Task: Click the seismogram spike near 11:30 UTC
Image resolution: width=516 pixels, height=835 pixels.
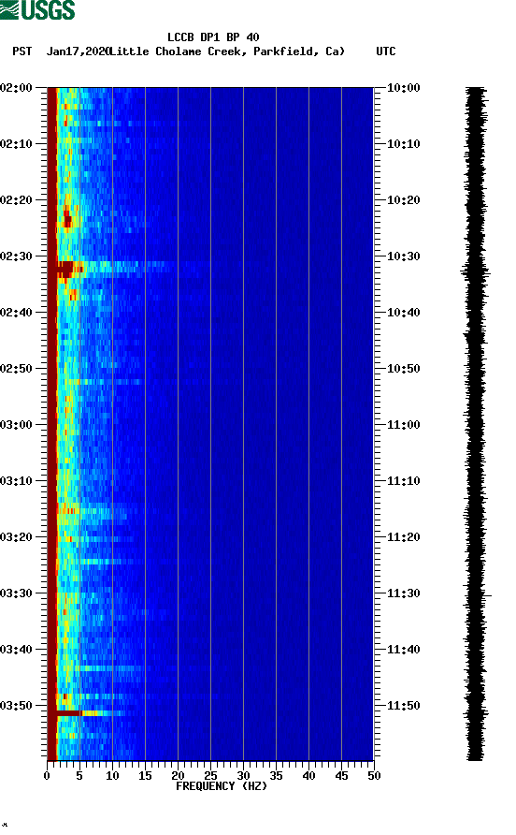Action: tap(477, 594)
